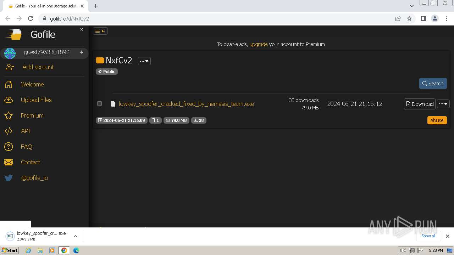Click the 38 downloads count badge
The width and height of the screenshot is (454, 255).
click(199, 120)
